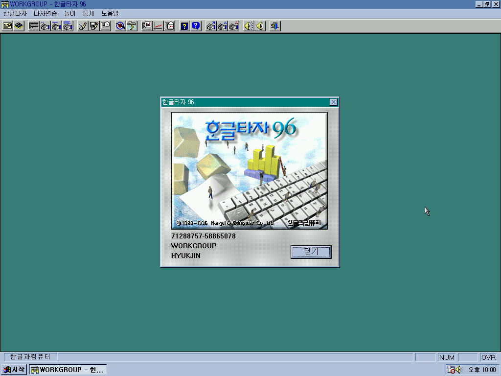Open the 도움말 menu
Screen dimensions: 501x376
pos(110,13)
